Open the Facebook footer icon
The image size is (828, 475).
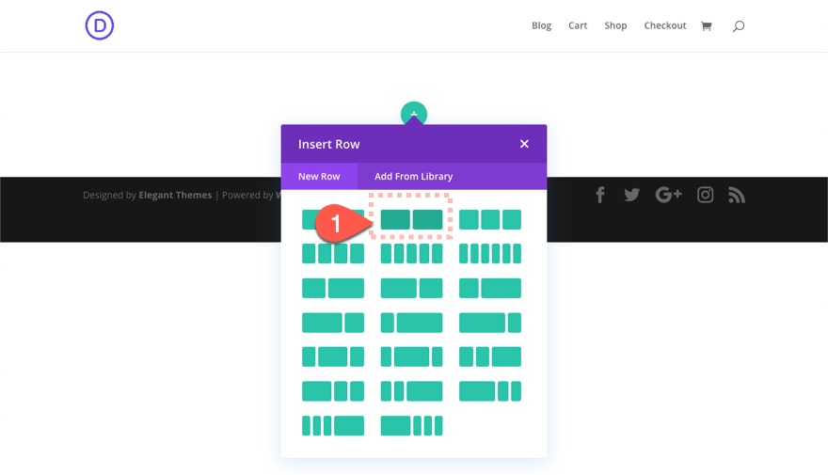pyautogui.click(x=600, y=195)
